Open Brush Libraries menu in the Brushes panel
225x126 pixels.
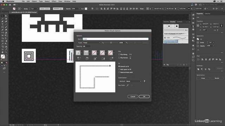tap(165, 65)
